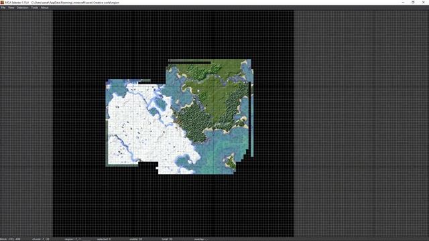Image resolution: width=429 pixels, height=241 pixels.
Task: Click the MCA Selector app icon in title bar
Action: 2,3
